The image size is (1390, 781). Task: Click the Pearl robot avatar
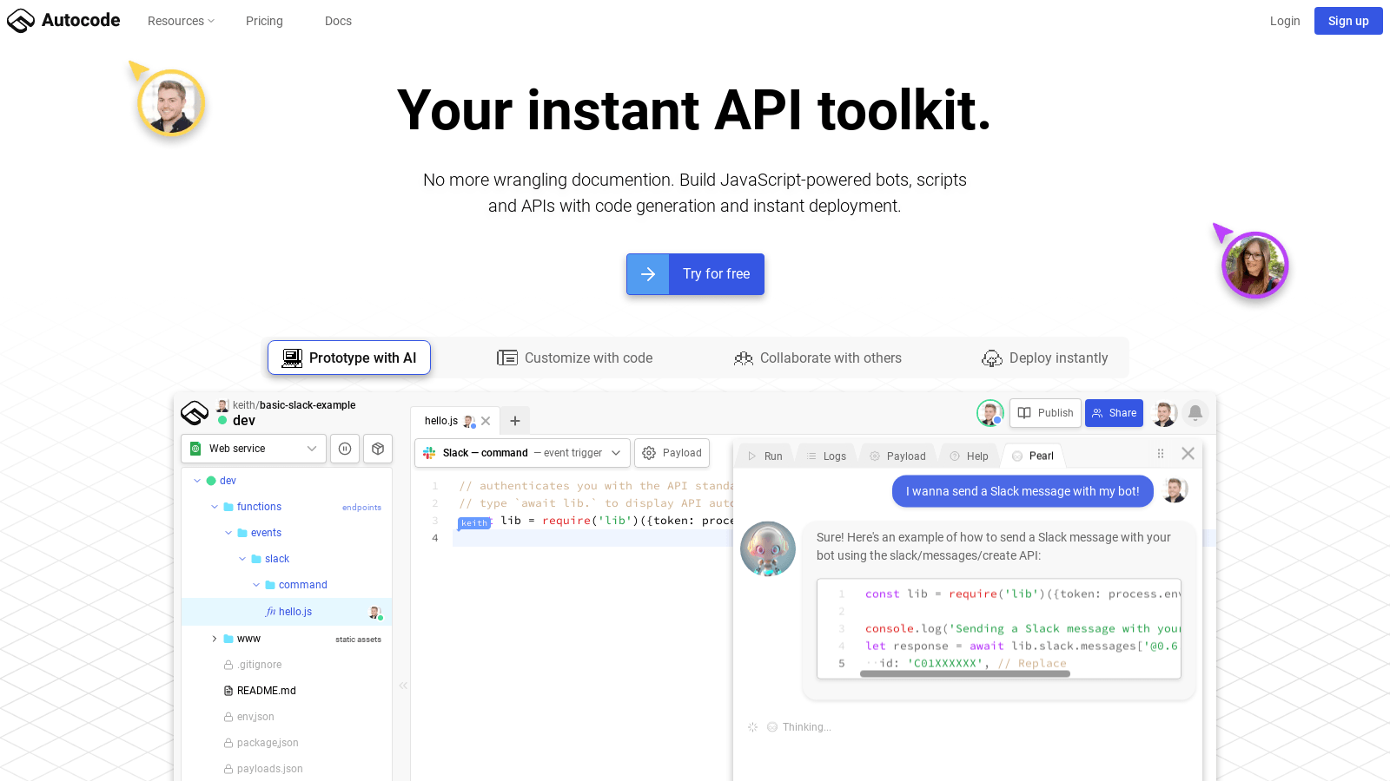(768, 549)
